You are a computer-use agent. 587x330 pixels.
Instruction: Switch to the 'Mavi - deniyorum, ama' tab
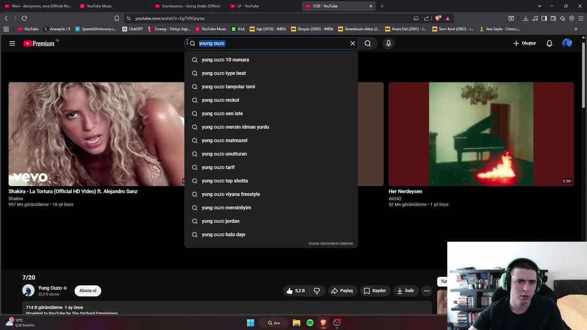pos(38,6)
